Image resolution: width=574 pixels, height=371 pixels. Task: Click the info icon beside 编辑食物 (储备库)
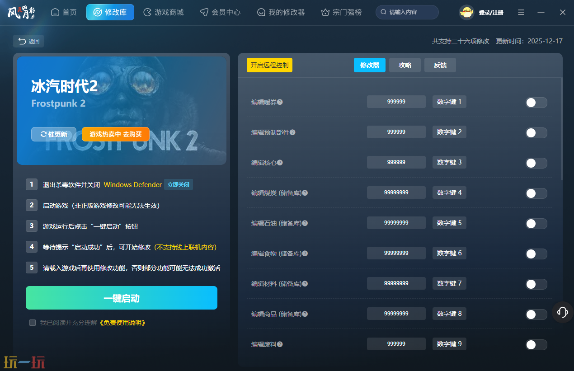(305, 254)
